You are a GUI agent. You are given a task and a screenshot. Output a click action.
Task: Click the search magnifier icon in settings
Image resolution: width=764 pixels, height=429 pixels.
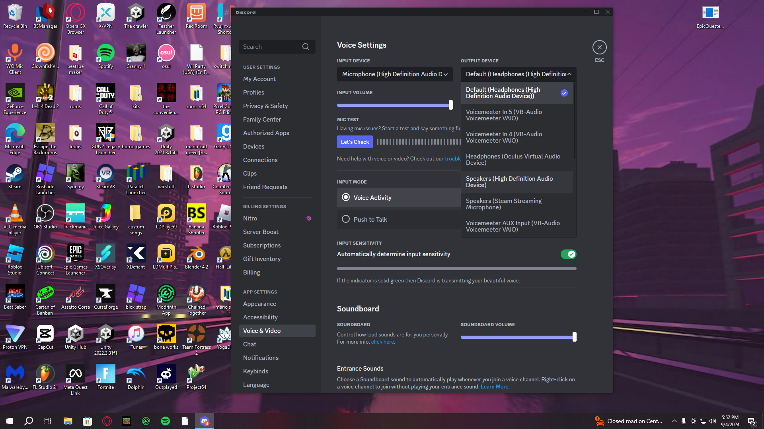306,47
